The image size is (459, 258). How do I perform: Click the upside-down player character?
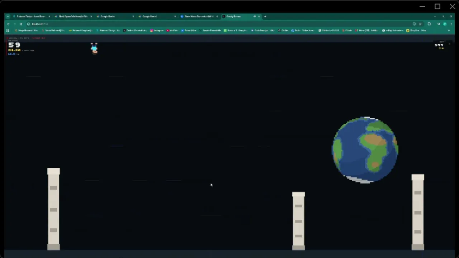click(94, 48)
